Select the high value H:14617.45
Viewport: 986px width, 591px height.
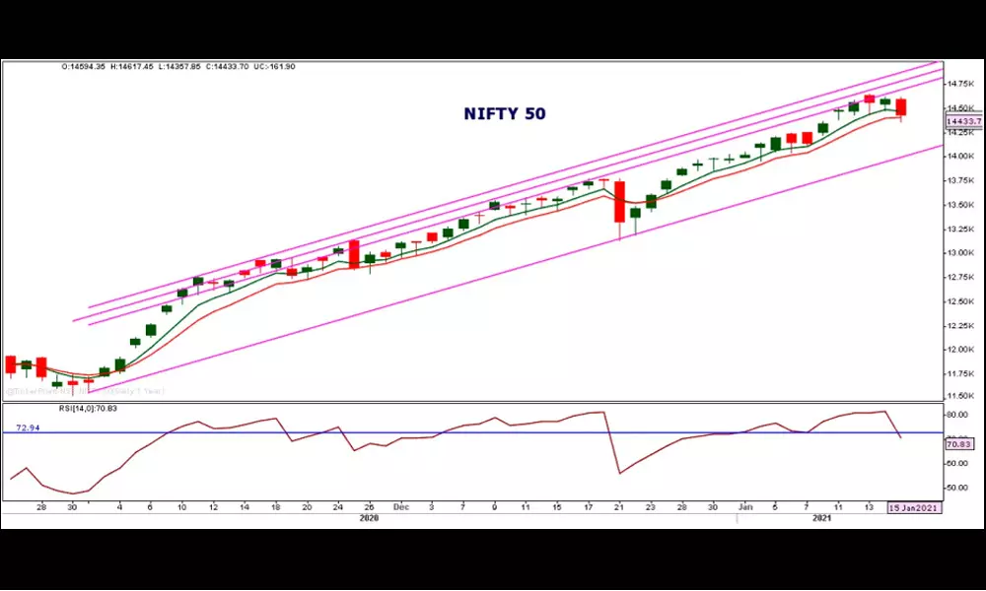point(131,67)
